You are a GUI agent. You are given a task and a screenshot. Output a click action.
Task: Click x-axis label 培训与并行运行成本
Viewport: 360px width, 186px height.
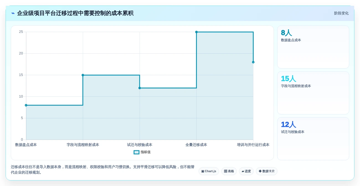pyautogui.click(x=253, y=145)
